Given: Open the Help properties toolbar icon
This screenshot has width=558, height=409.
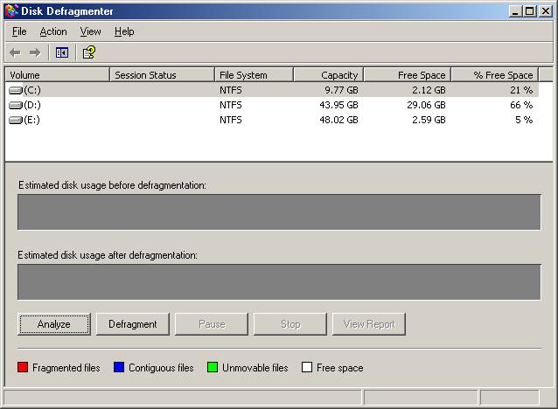Looking at the screenshot, I should tap(89, 52).
